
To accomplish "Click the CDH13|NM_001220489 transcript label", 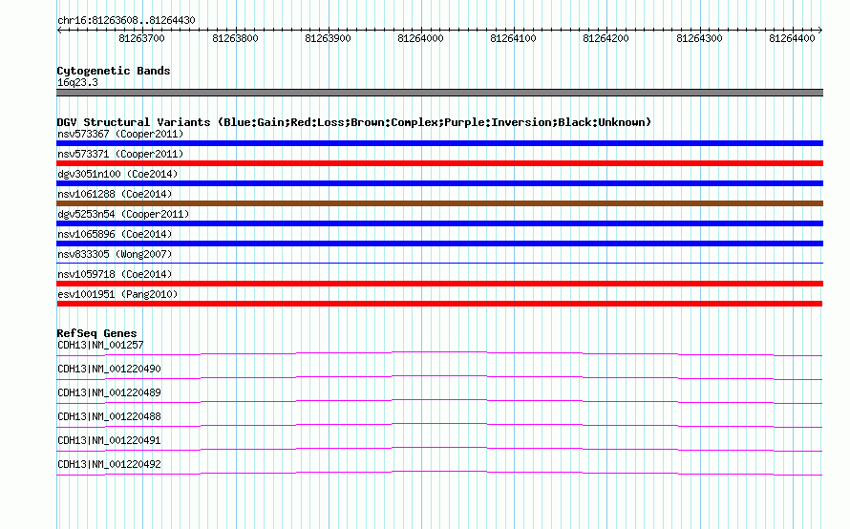I will point(109,393).
